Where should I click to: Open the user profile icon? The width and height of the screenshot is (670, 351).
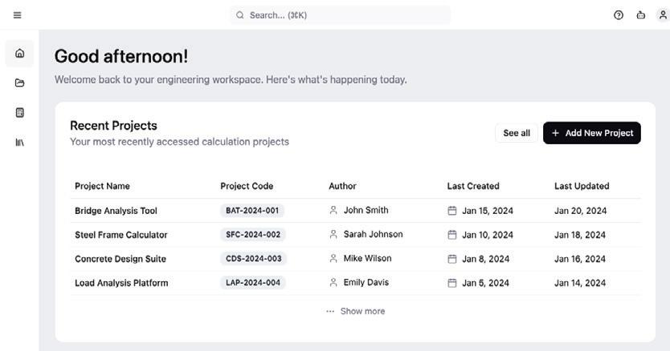tap(663, 15)
